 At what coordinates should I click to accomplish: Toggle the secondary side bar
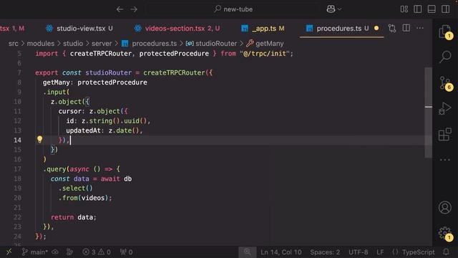click(445, 9)
